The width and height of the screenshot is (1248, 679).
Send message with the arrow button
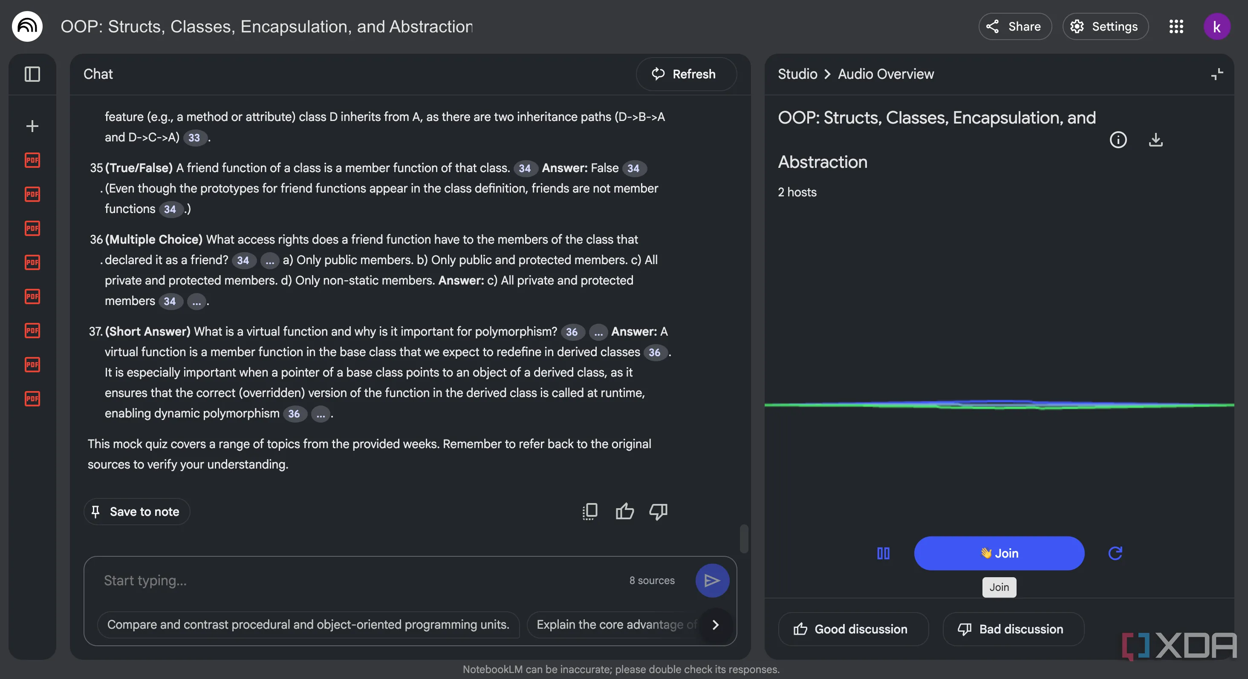(x=712, y=580)
